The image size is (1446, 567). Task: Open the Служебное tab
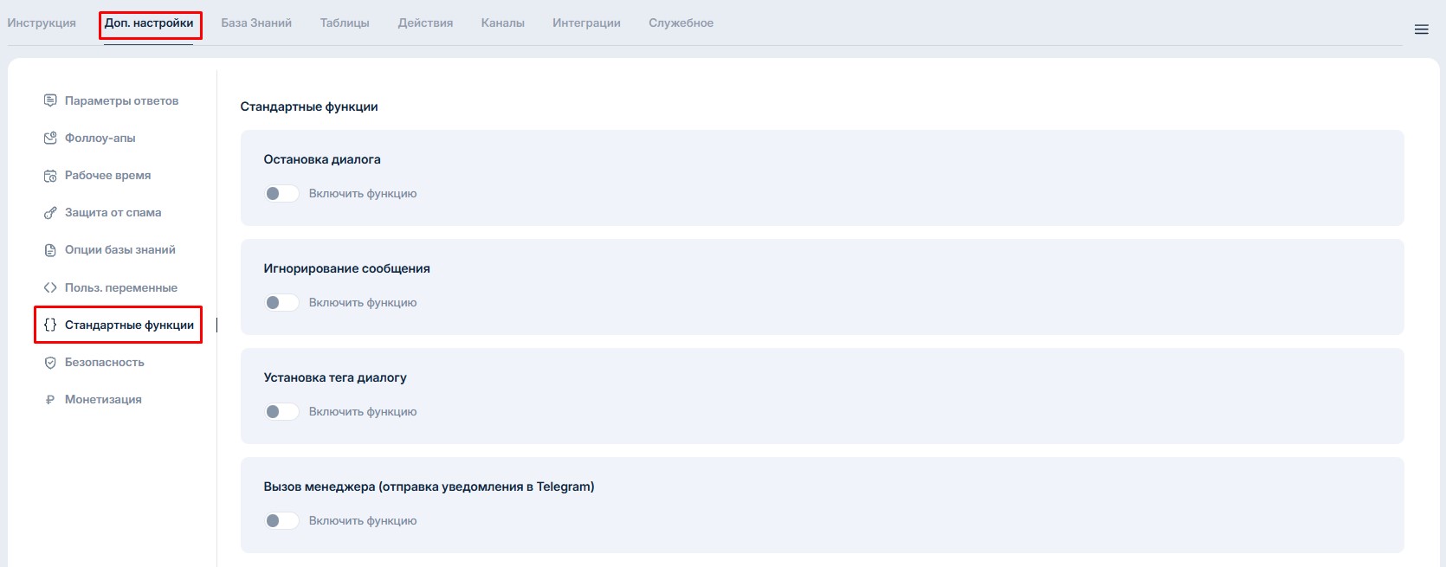[x=681, y=23]
